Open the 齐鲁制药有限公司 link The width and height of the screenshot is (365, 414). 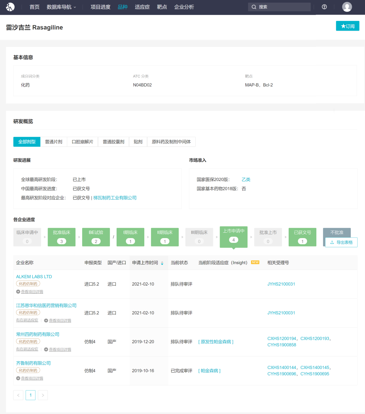[33, 363]
